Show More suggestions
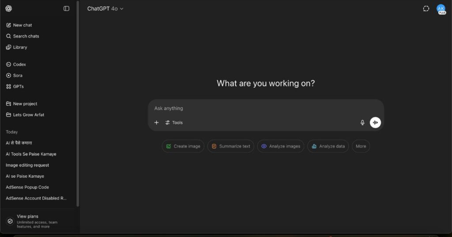This screenshot has width=452, height=237. [x=361, y=146]
